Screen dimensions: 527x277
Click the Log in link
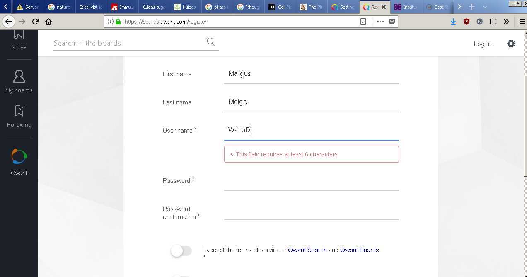483,44
